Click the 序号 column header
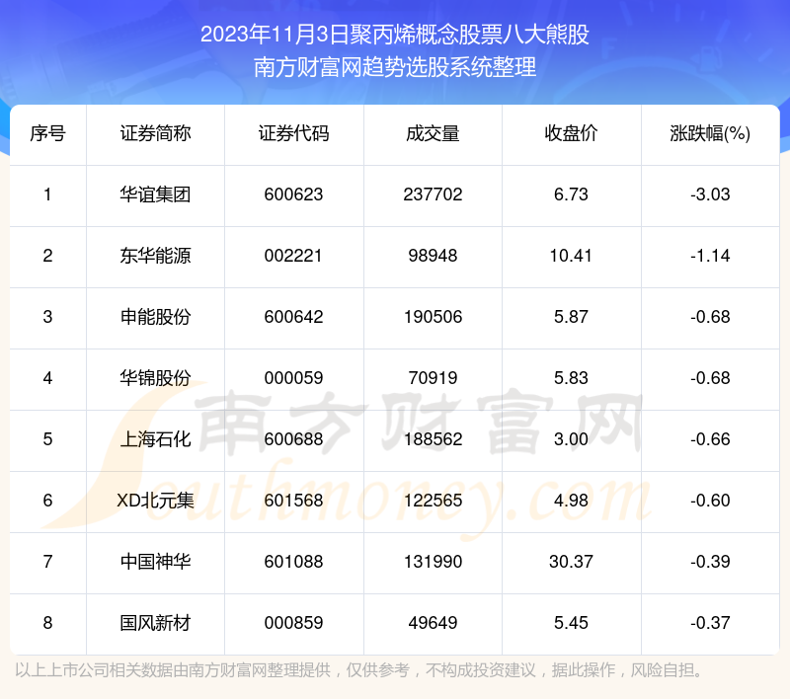 (47, 134)
